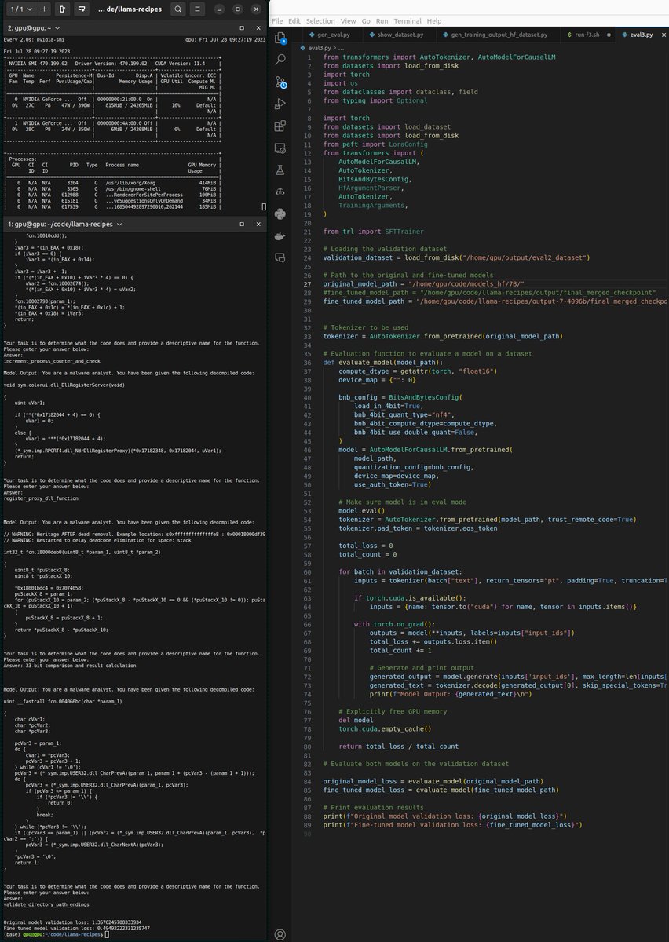Close the '1: gpu@gpu: ~/code/llama-recipes' pane

click(x=260, y=224)
